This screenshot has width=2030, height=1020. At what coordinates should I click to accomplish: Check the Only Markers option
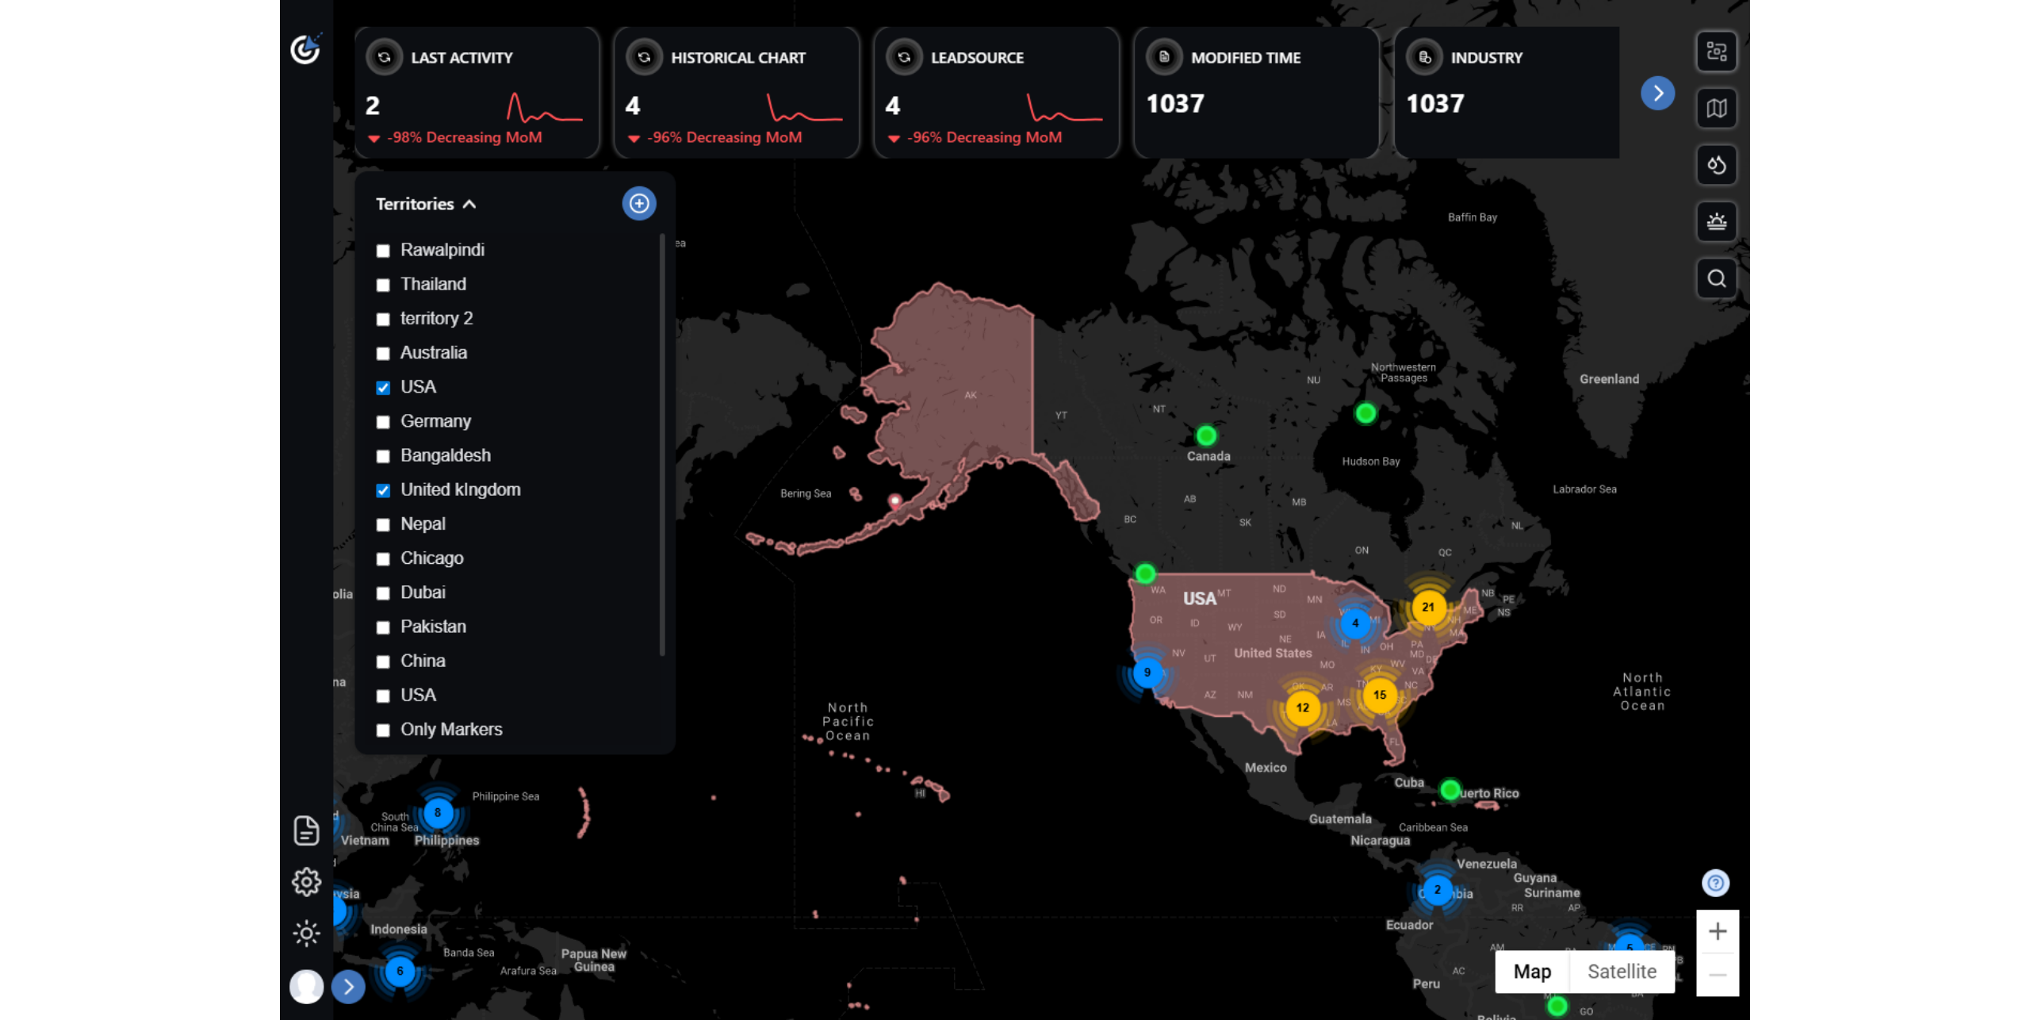(383, 730)
